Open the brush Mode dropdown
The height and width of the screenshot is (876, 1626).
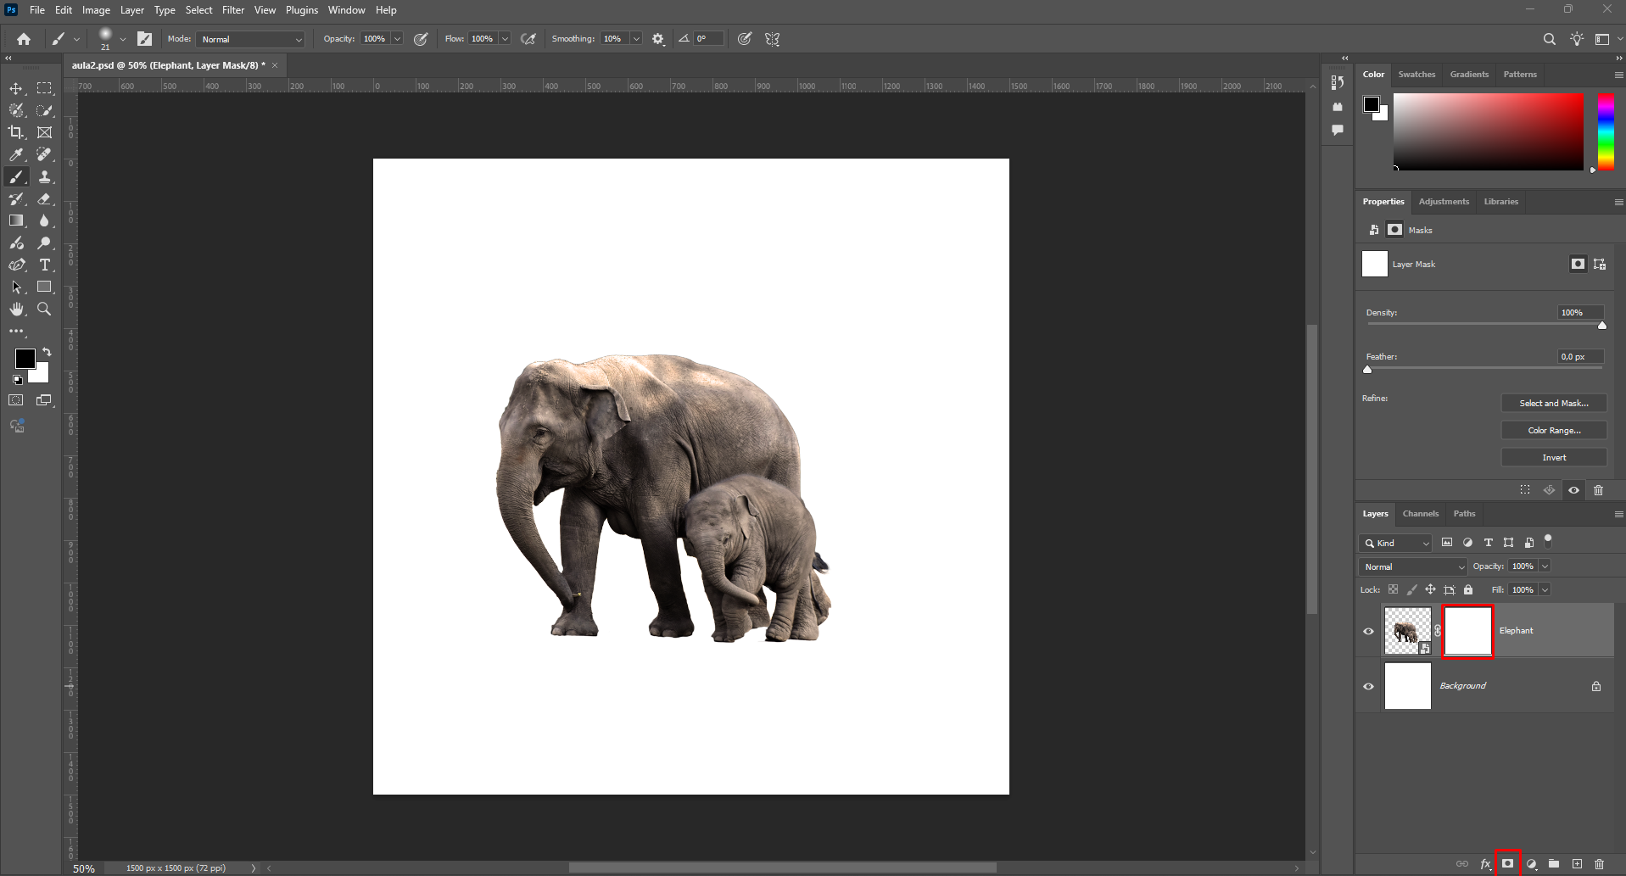pyautogui.click(x=250, y=39)
